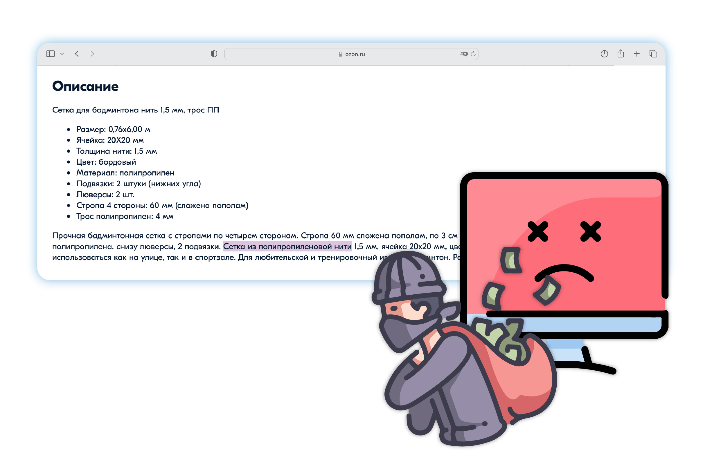Click highlighted text Сетка из полипропиленовой нити
The image size is (703, 464).
click(x=287, y=246)
